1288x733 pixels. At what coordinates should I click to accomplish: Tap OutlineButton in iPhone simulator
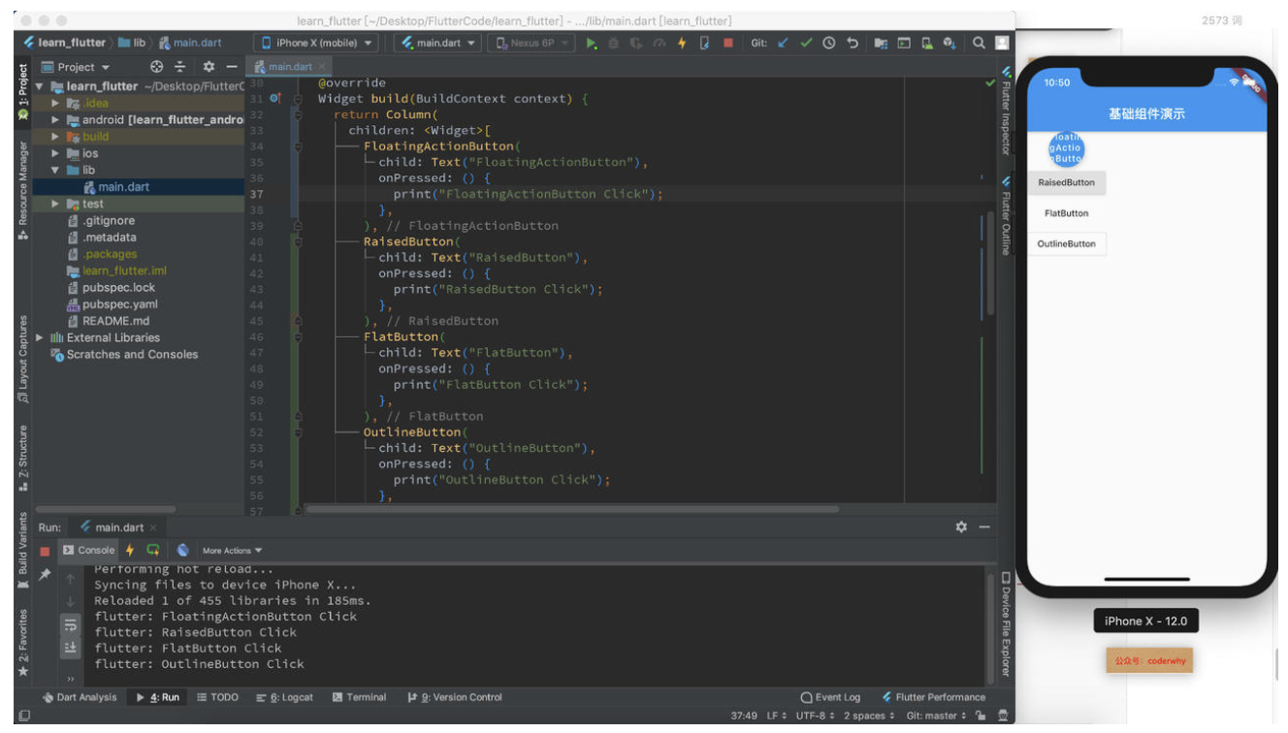[1066, 244]
